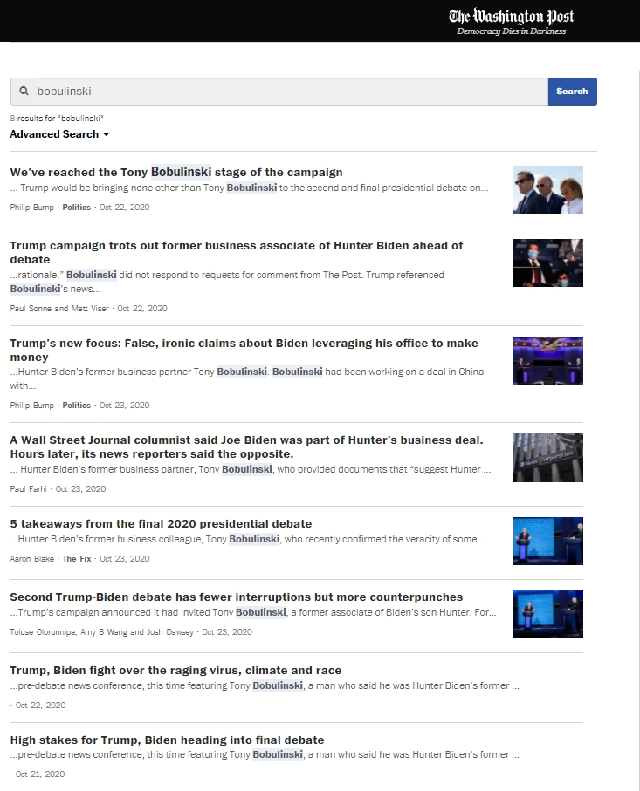Open 'Second Trump-Biden debate has fewer interruptions' article
Image resolution: width=640 pixels, height=791 pixels.
click(x=237, y=597)
